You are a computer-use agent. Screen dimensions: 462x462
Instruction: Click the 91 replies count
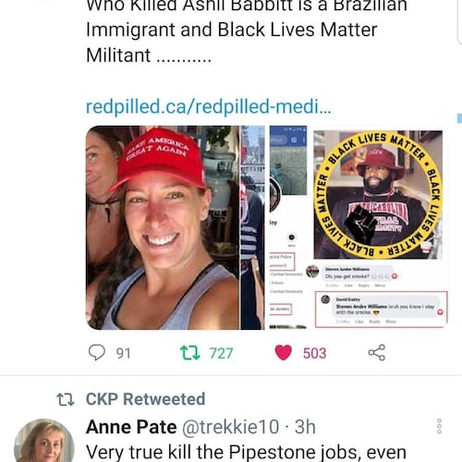point(124,353)
